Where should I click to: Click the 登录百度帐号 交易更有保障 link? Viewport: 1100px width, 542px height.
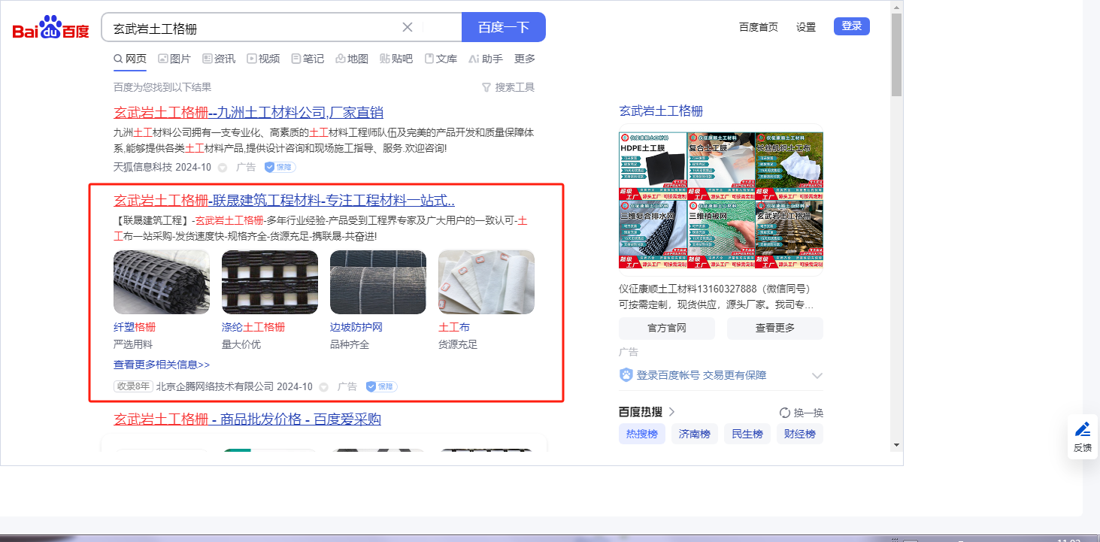702,375
